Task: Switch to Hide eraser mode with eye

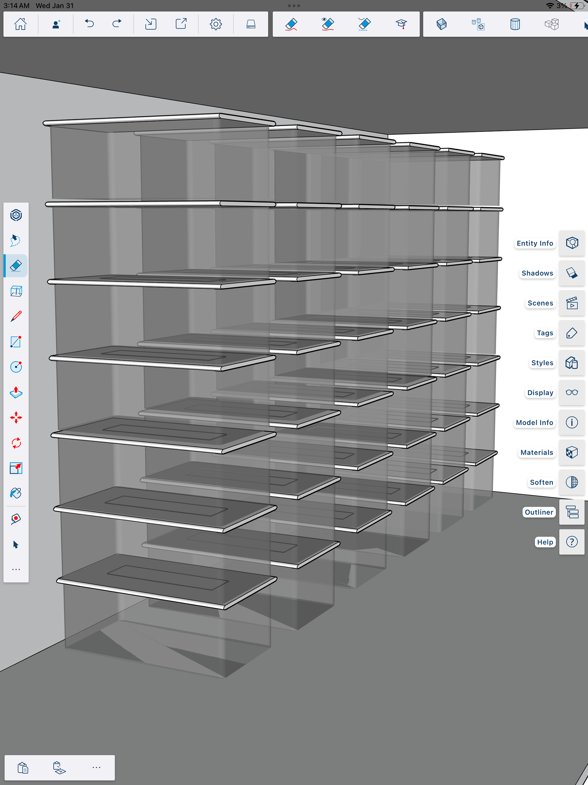Action: [x=328, y=24]
